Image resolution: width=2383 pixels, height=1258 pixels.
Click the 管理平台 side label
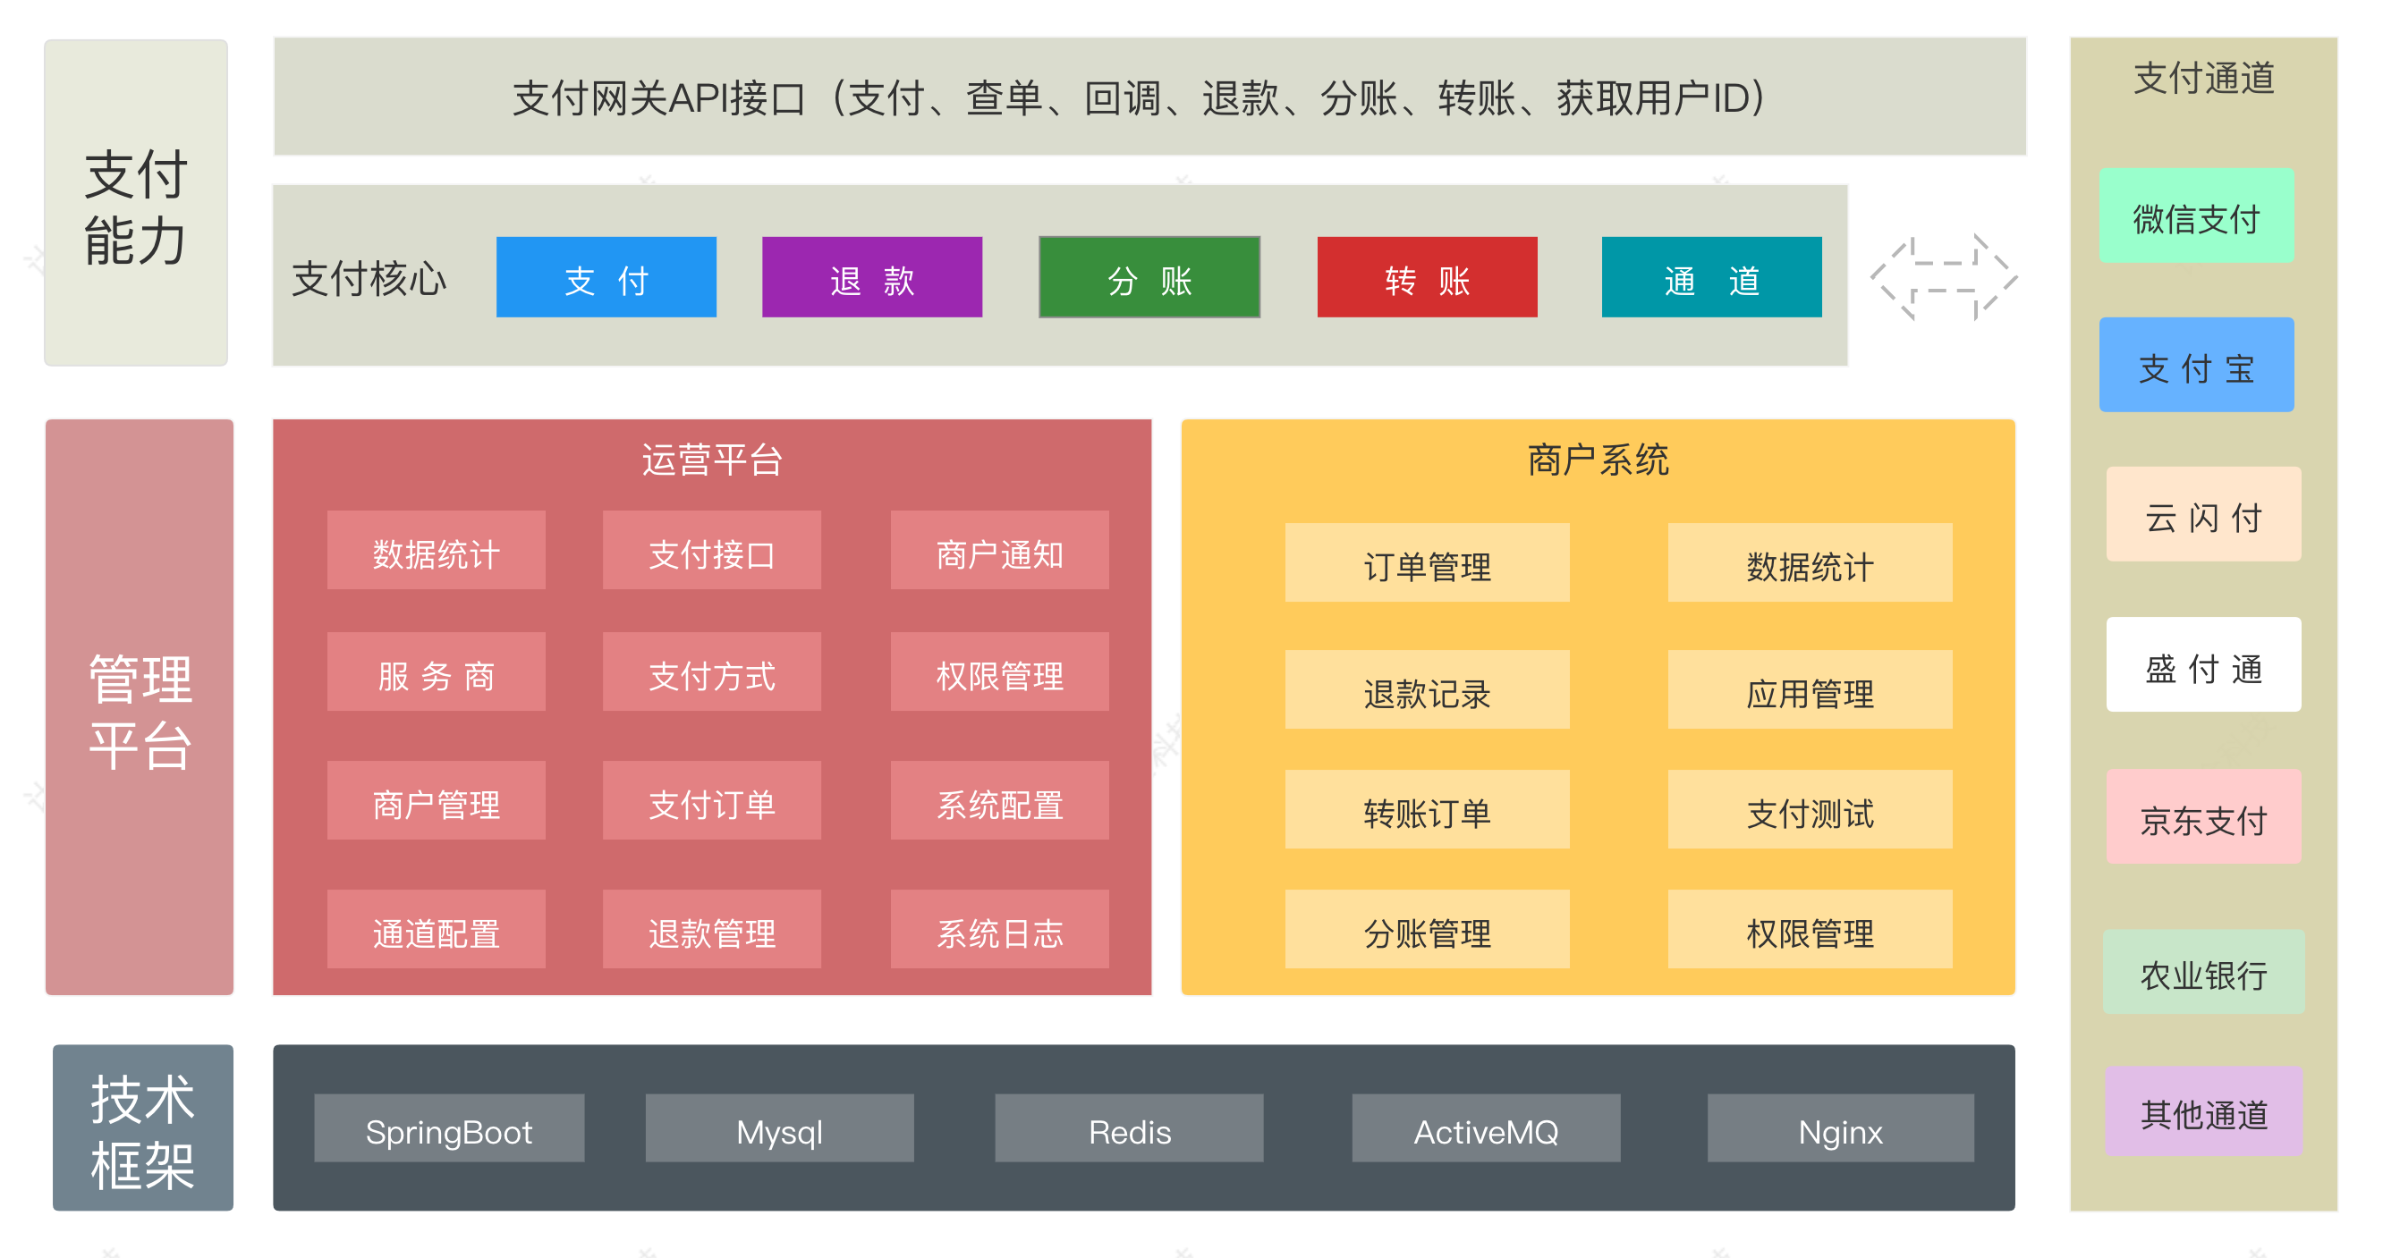coord(139,708)
